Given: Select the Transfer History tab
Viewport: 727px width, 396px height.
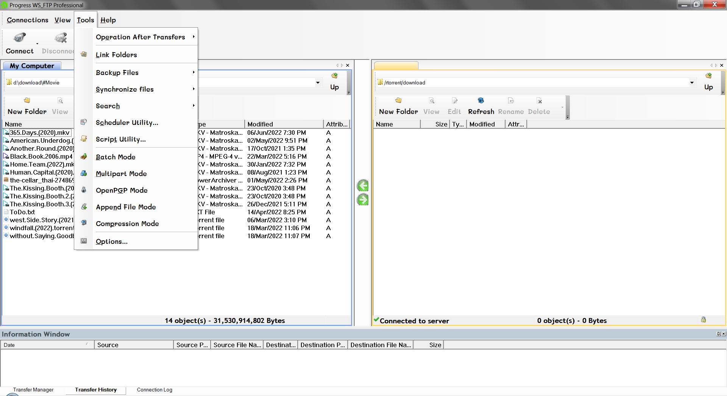Looking at the screenshot, I should [x=96, y=390].
